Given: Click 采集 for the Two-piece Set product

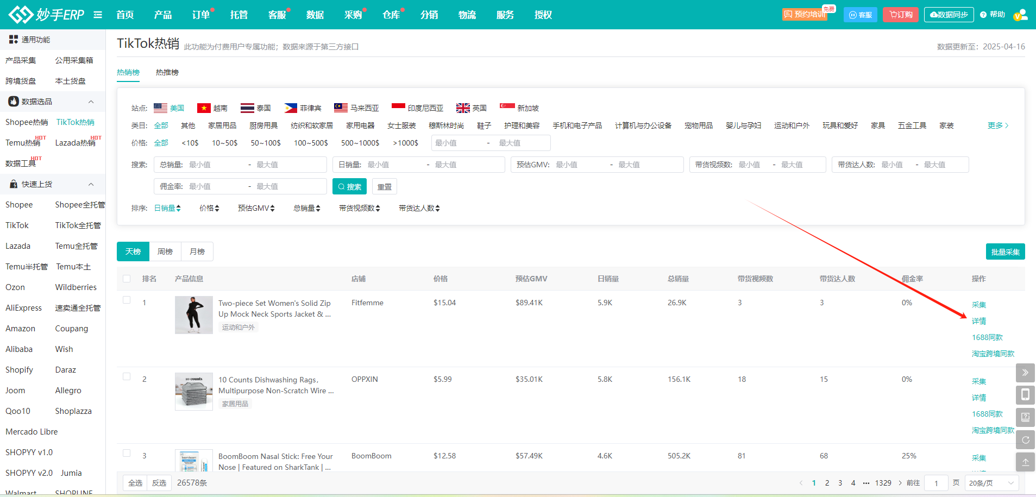Looking at the screenshot, I should point(979,305).
